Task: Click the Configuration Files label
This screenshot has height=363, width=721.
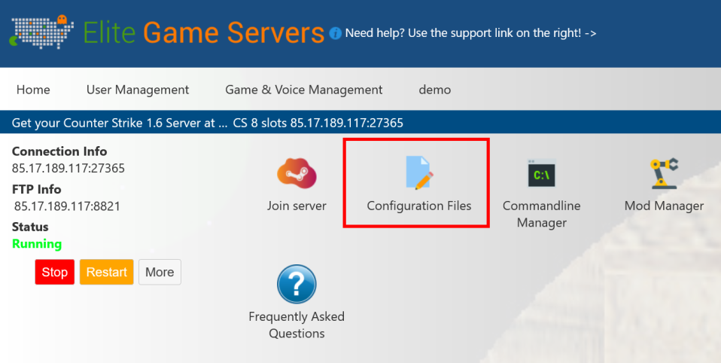Action: point(419,206)
